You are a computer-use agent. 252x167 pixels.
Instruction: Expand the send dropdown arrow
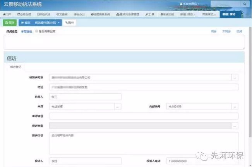(59, 23)
